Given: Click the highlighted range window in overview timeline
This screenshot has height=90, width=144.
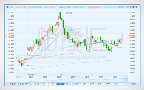Looking at the screenshot, I should (x=126, y=79).
